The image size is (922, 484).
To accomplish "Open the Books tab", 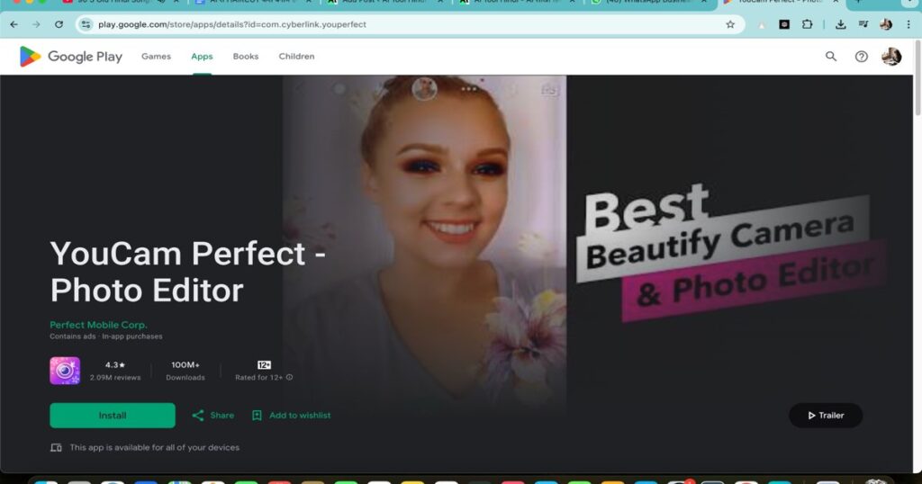I will point(246,57).
